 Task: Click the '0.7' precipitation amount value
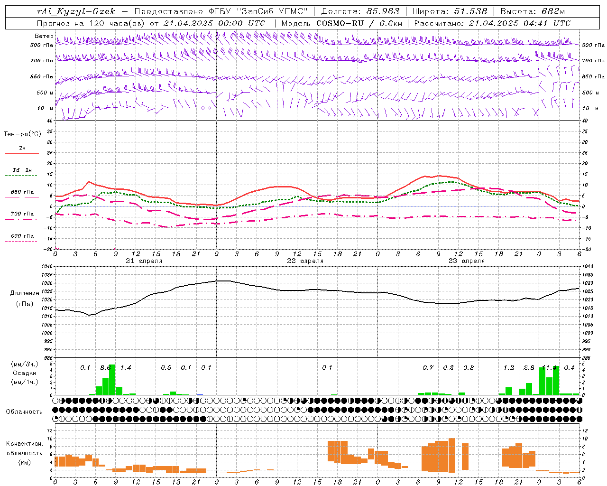(428, 367)
